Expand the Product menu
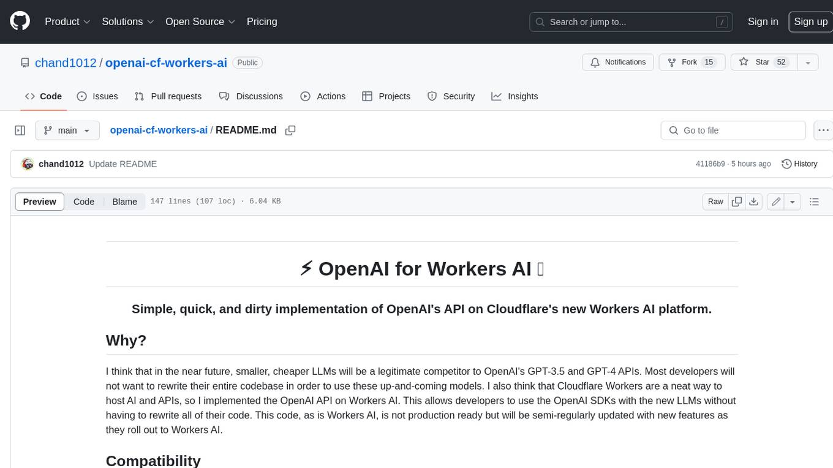 [x=67, y=21]
